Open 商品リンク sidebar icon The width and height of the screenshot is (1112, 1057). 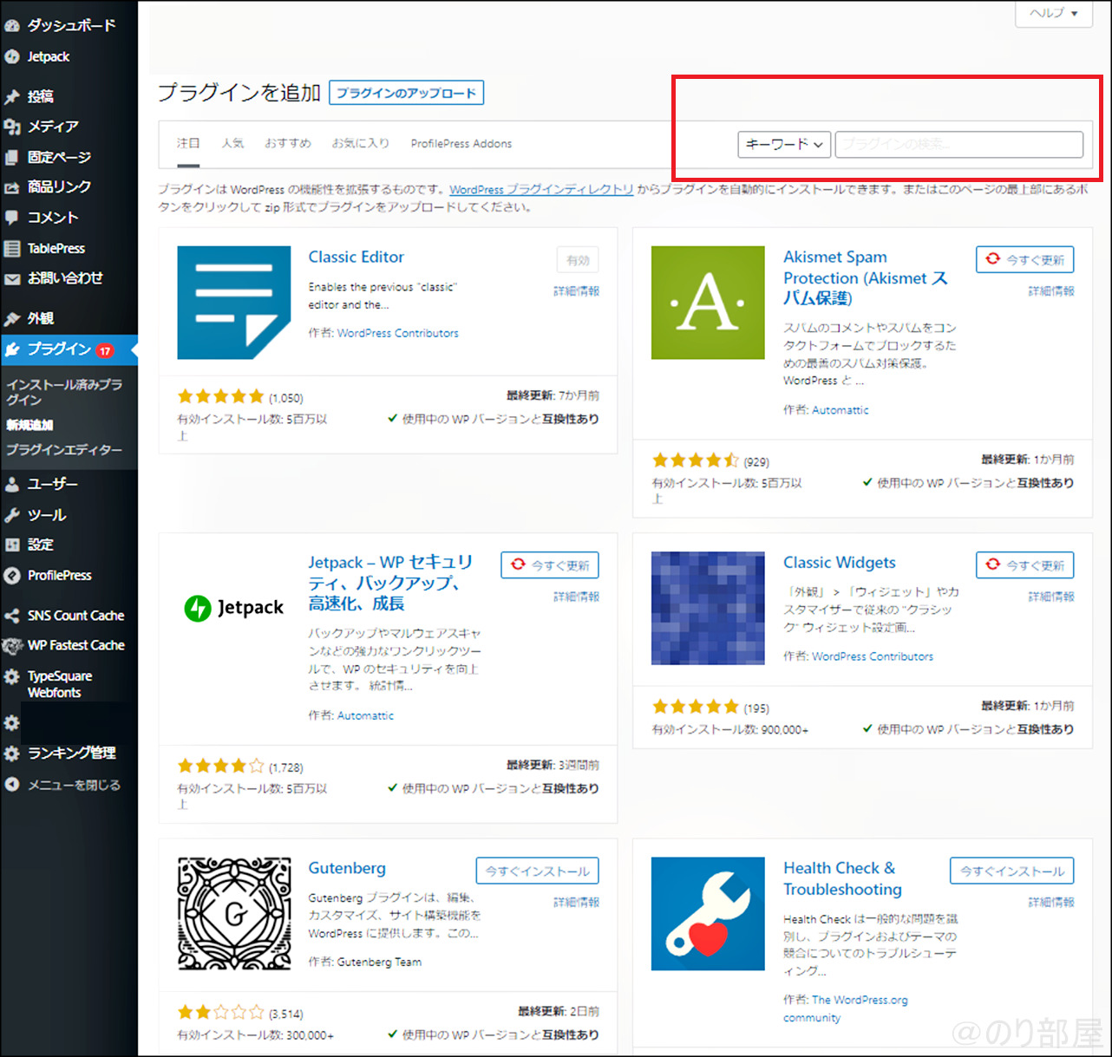pos(12,187)
